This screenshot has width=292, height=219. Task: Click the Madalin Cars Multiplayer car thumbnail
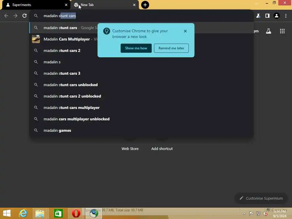coord(36,39)
